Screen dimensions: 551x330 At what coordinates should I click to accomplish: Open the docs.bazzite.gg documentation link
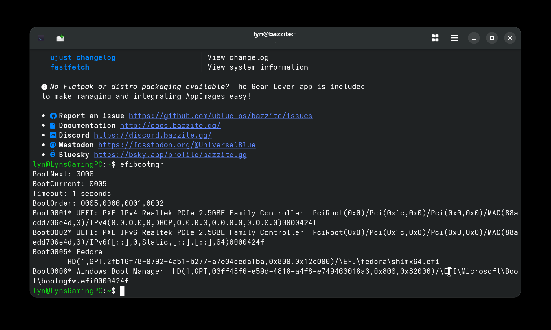click(170, 126)
